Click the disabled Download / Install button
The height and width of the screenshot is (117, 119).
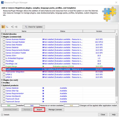(x=11, y=109)
